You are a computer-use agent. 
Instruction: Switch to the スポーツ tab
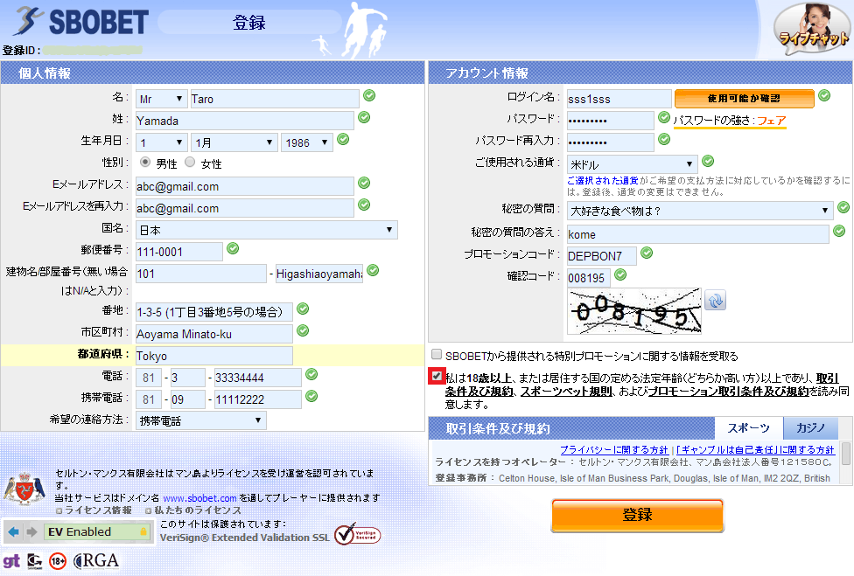[x=749, y=428]
